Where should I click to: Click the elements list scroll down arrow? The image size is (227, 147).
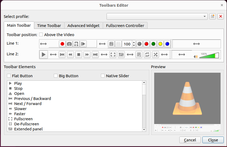point(144,130)
